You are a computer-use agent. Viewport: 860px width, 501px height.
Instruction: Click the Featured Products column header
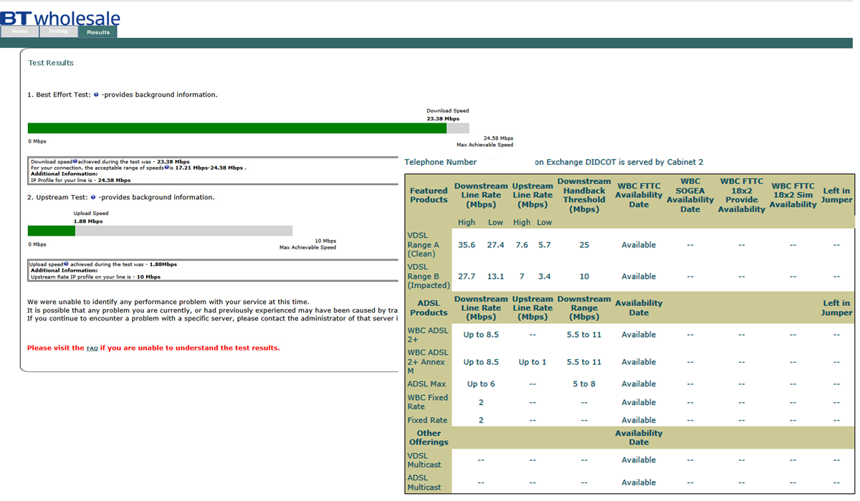pos(429,195)
